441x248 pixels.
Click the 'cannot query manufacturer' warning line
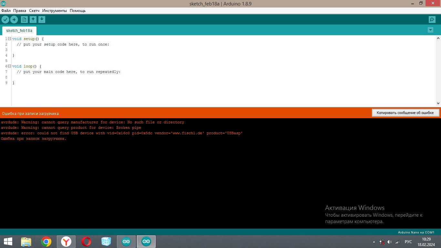pyautogui.click(x=92, y=122)
